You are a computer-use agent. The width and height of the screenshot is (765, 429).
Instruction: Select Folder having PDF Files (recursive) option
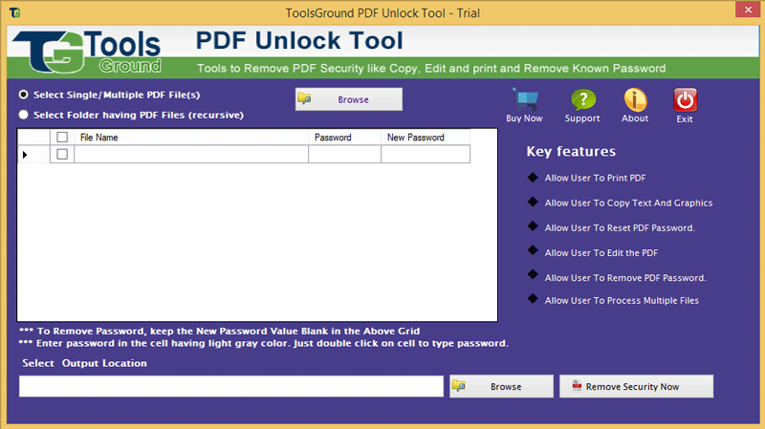point(23,115)
